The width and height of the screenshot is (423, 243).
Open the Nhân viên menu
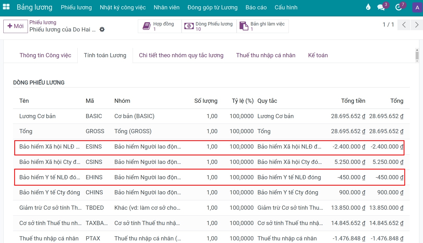click(x=167, y=7)
